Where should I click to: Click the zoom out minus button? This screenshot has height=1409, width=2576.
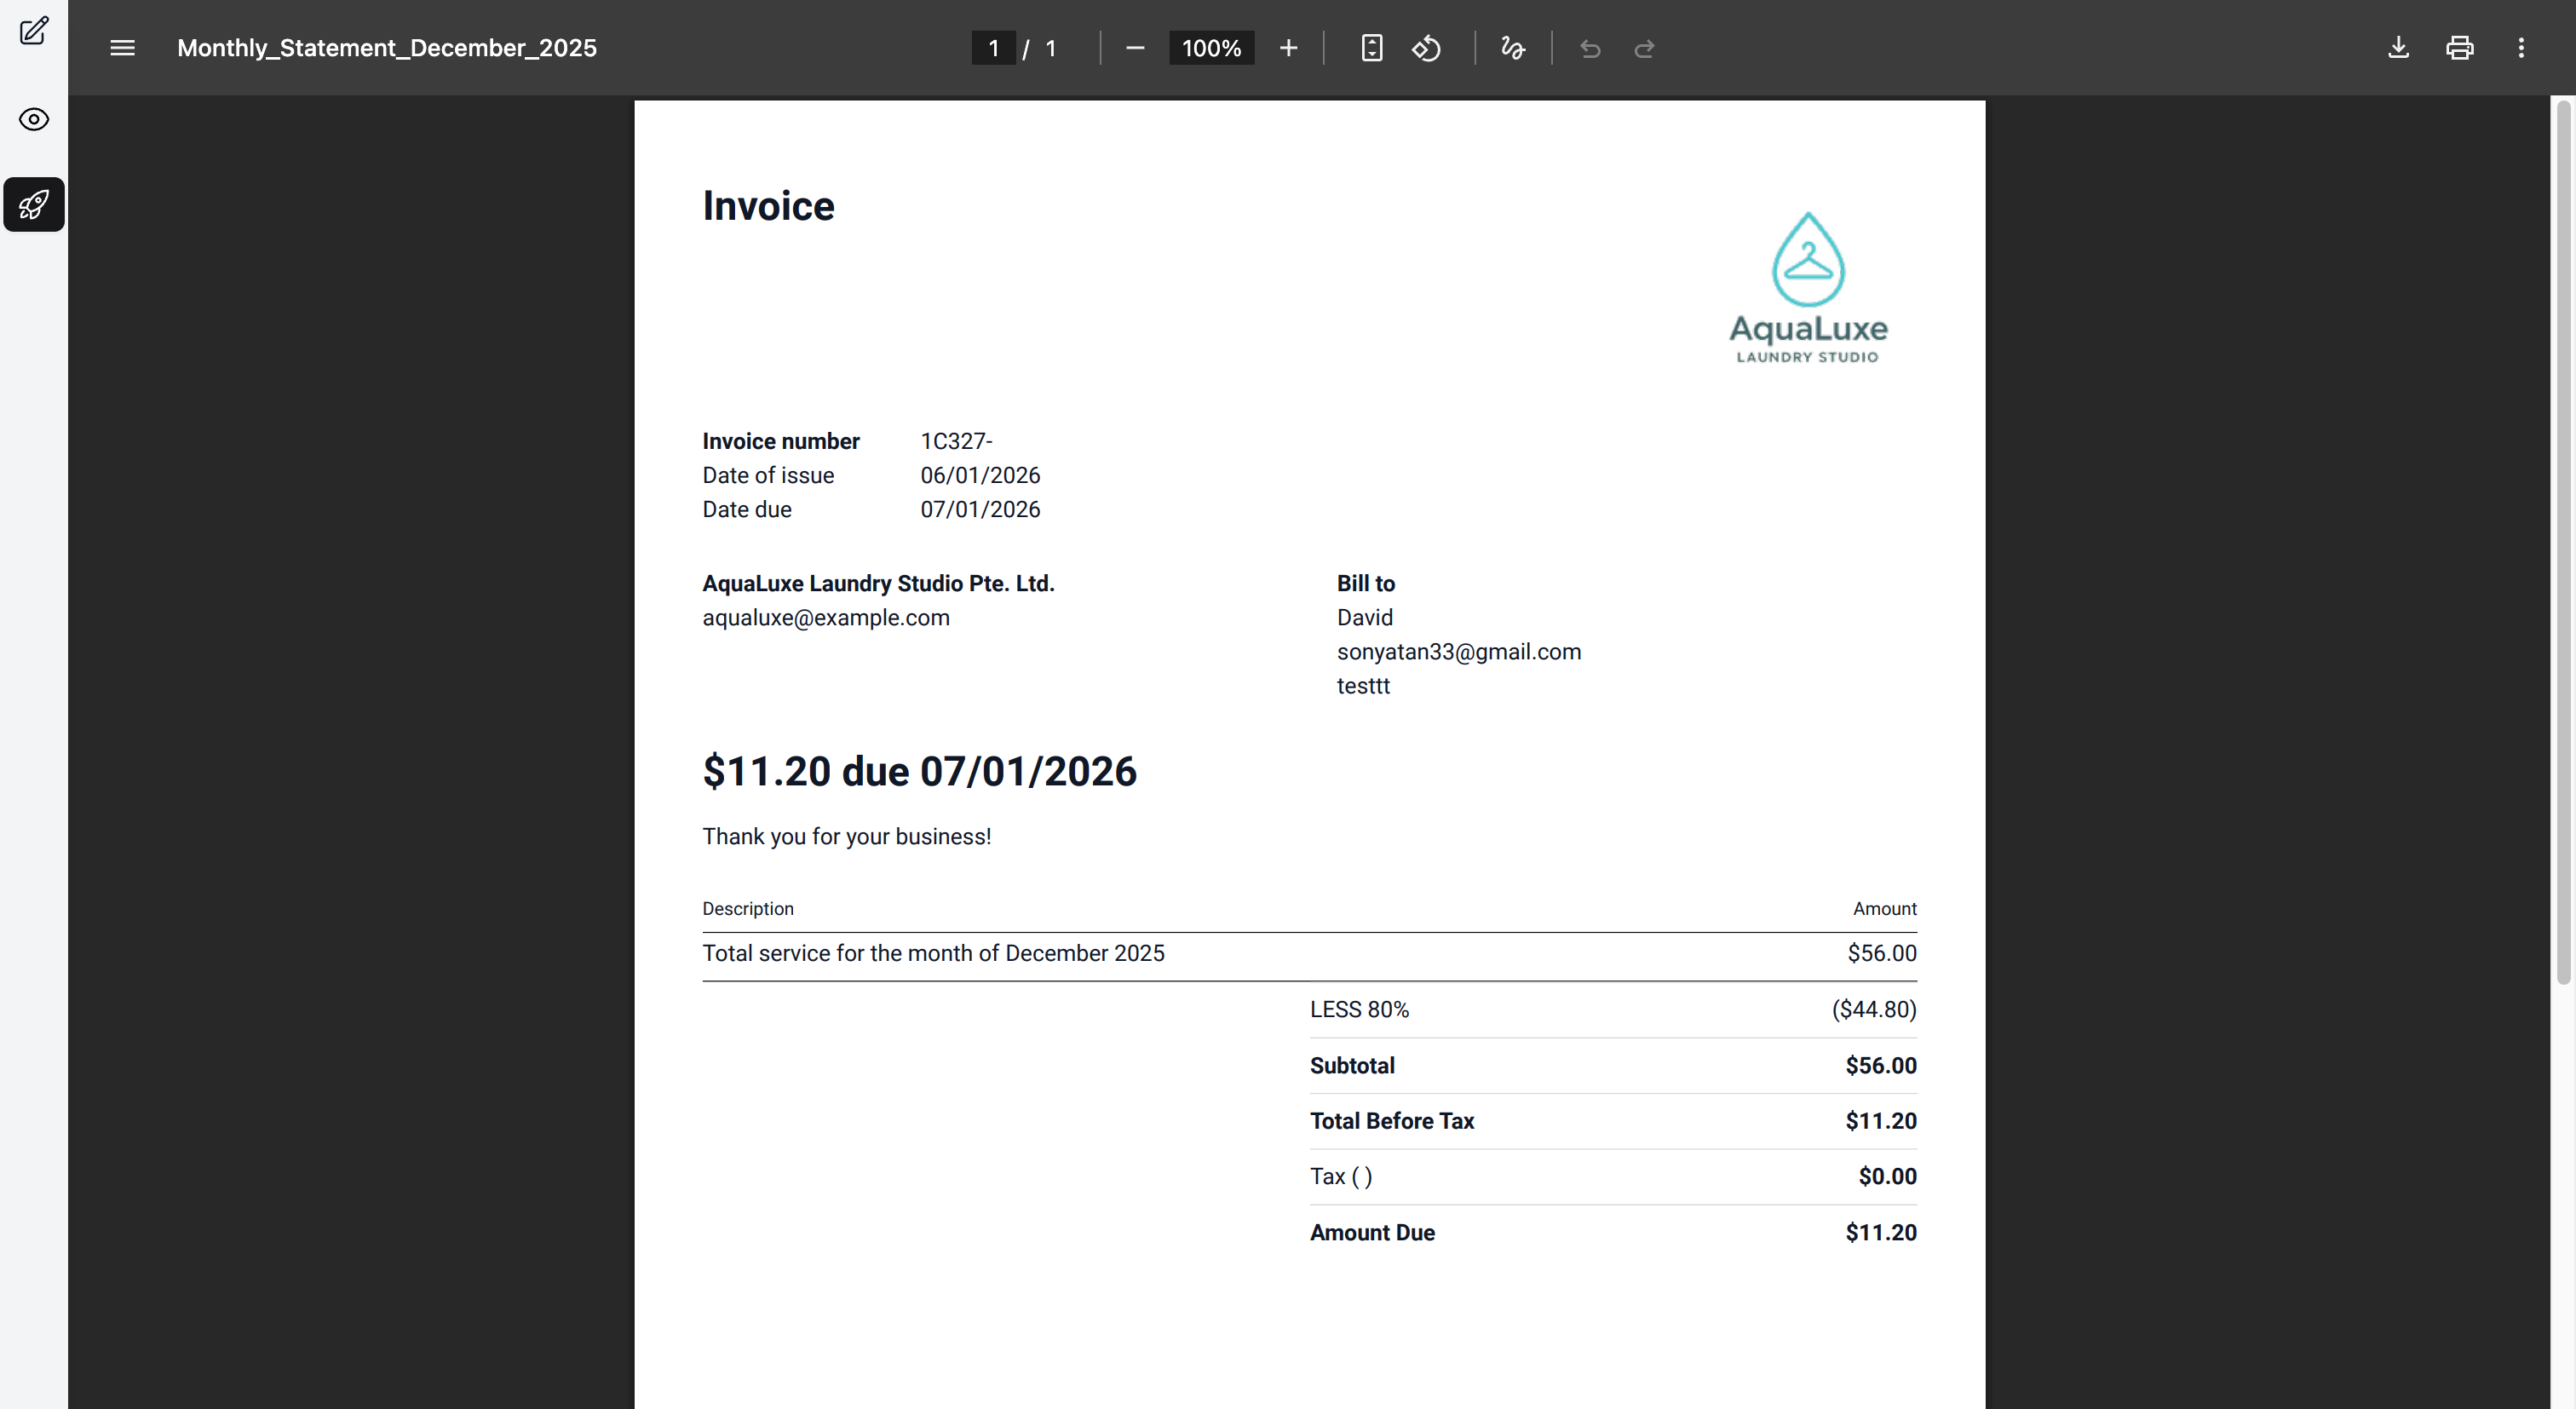click(x=1134, y=48)
